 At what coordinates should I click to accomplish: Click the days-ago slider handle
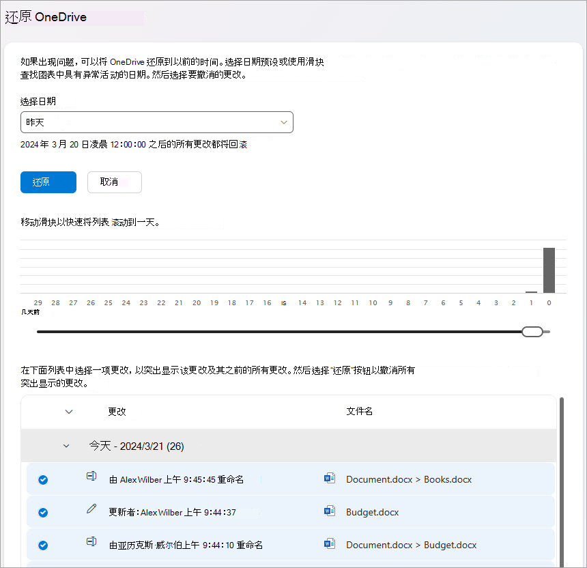pyautogui.click(x=532, y=332)
